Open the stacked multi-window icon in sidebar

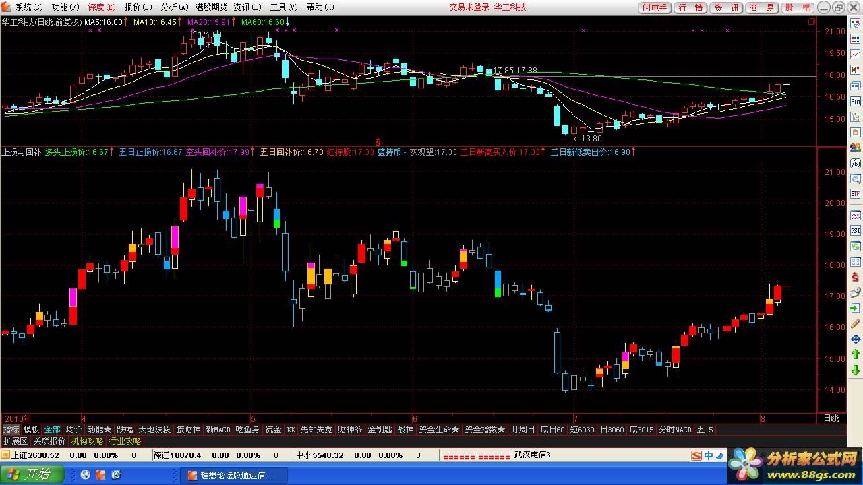pos(856,85)
